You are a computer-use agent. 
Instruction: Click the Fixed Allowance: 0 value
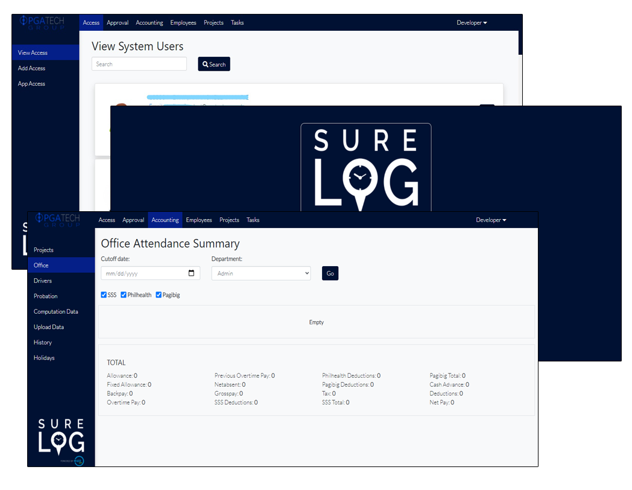129,384
